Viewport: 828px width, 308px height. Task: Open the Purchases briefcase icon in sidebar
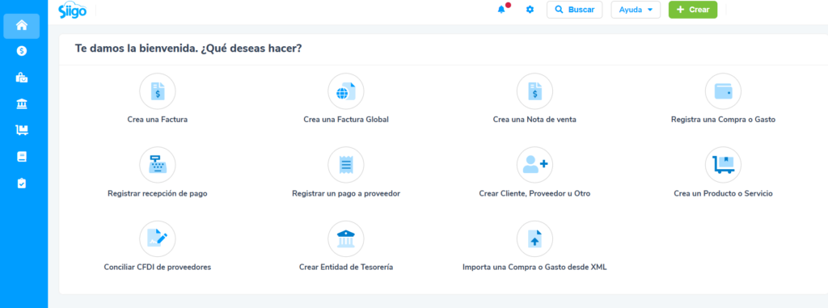pyautogui.click(x=22, y=78)
